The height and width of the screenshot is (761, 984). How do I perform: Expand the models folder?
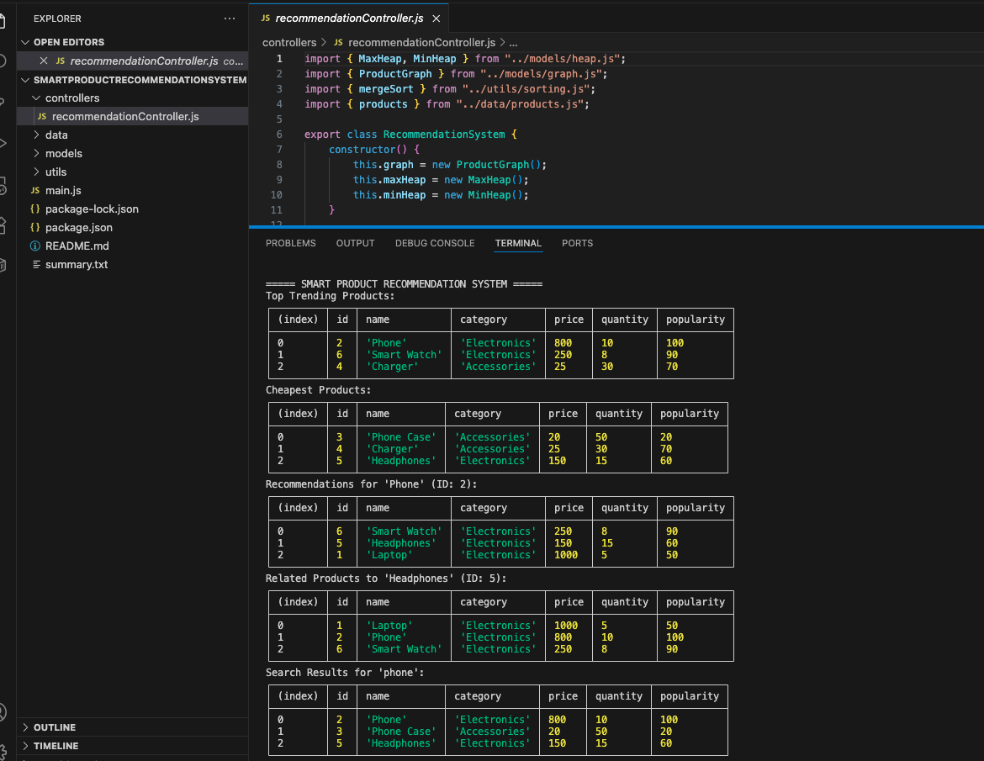(x=39, y=153)
